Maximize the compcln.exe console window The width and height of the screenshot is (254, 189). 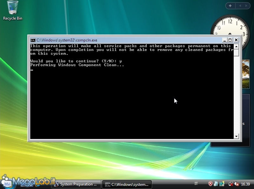point(230,40)
